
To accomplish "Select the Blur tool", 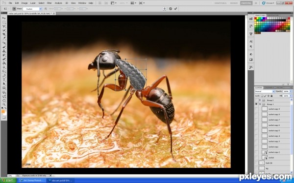I will pyautogui.click(x=4, y=67).
